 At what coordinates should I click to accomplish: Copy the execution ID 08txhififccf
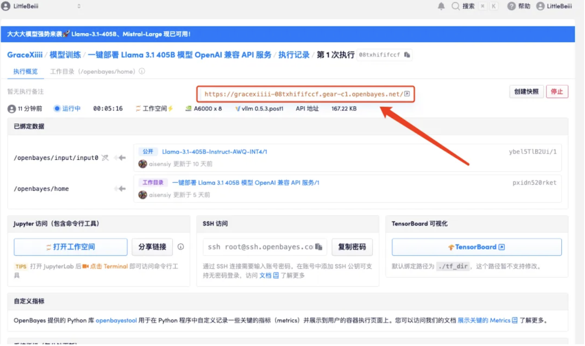pyautogui.click(x=407, y=55)
